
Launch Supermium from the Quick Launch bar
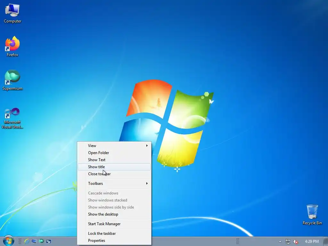click(41, 241)
